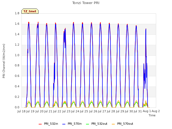The width and height of the screenshot is (172, 129).
Task: Click the 1.0 y-axis tick label
Action: point(17,55)
